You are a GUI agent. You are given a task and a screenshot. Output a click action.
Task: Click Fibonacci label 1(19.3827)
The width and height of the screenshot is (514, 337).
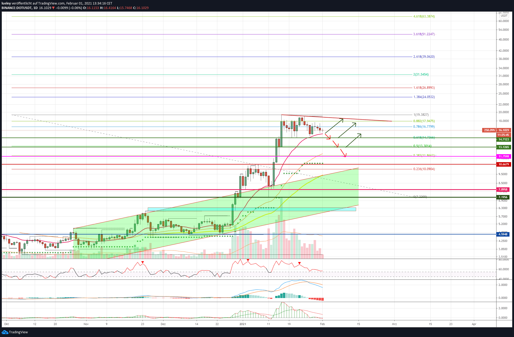pos(421,115)
